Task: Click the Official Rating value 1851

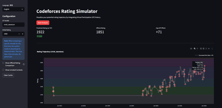Action: point(100,32)
